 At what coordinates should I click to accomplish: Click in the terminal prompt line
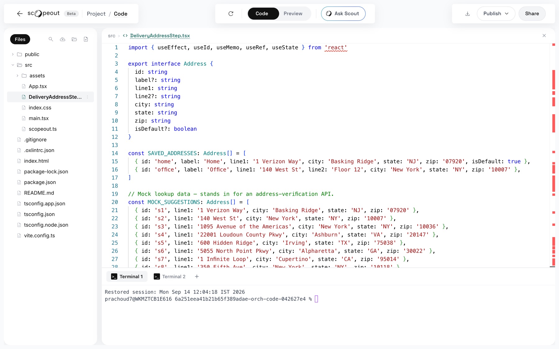[211, 299]
